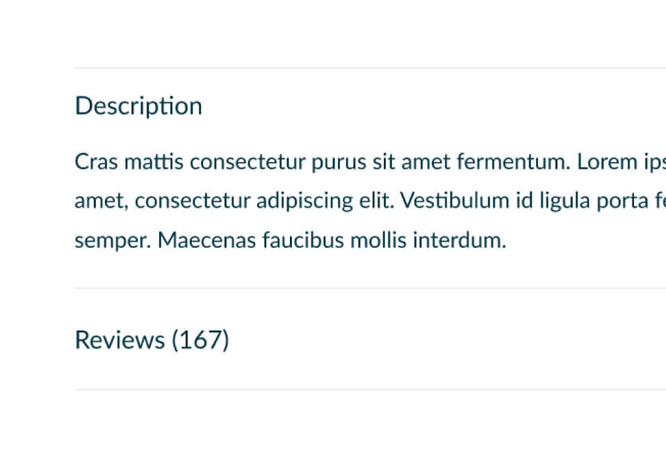Image resolution: width=666 pixels, height=468 pixels.
Task: Click the word "interdum." ending the paragraph
Action: pos(460,240)
